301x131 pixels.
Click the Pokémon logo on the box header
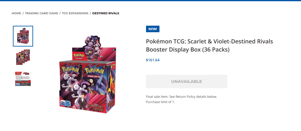pyautogui.click(x=78, y=56)
